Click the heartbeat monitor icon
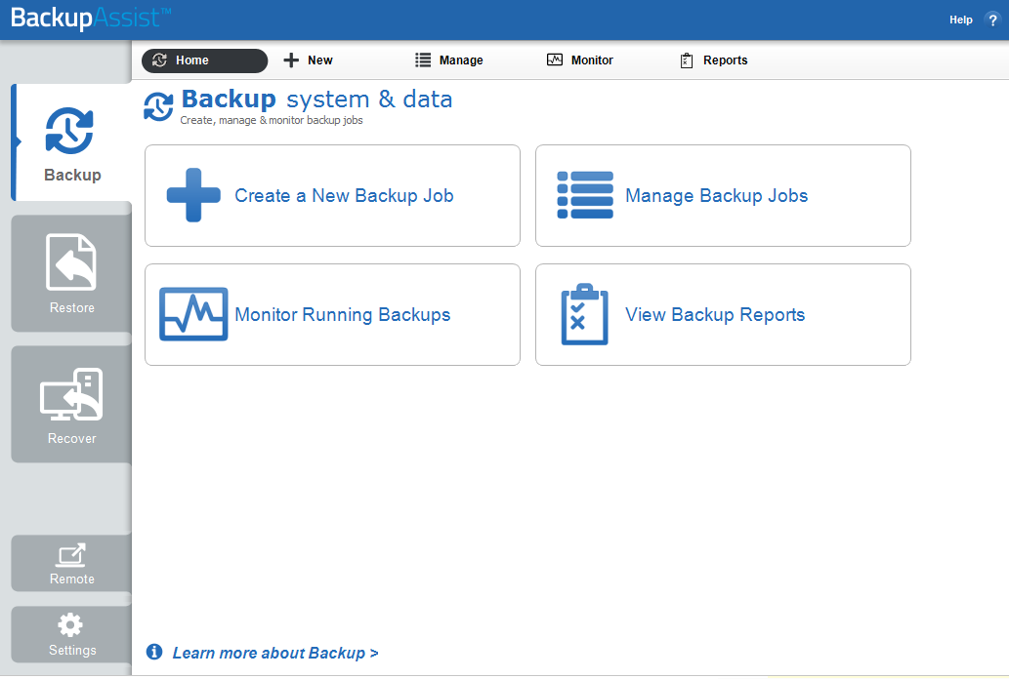Viewport: 1009px width, 679px height. pyautogui.click(x=193, y=314)
